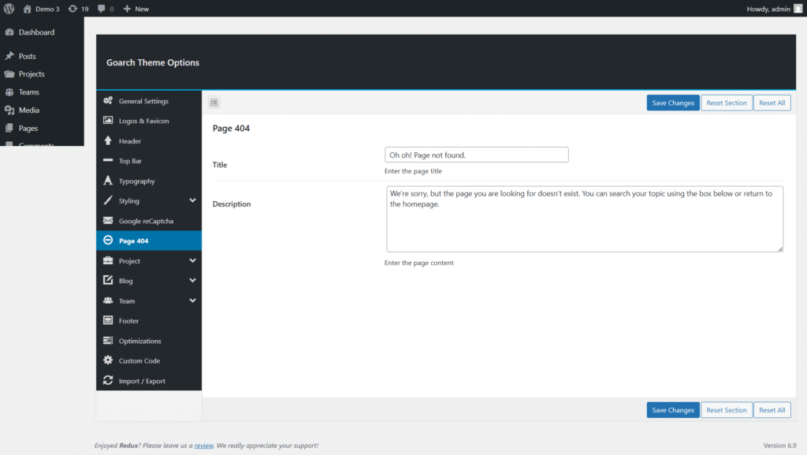
Task: Click the top Reset All button
Action: tap(772, 103)
